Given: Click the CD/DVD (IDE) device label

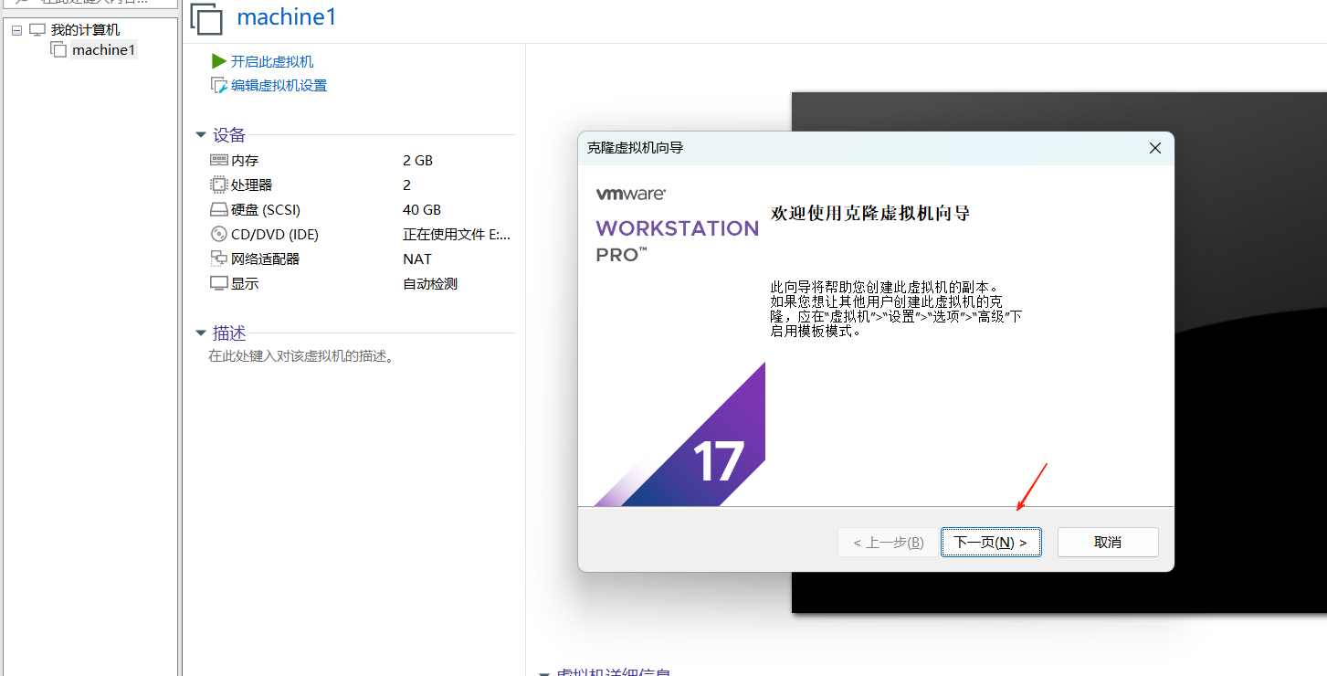Looking at the screenshot, I should [x=275, y=234].
